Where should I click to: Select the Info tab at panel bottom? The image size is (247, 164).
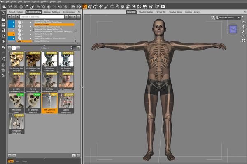coord(17,161)
